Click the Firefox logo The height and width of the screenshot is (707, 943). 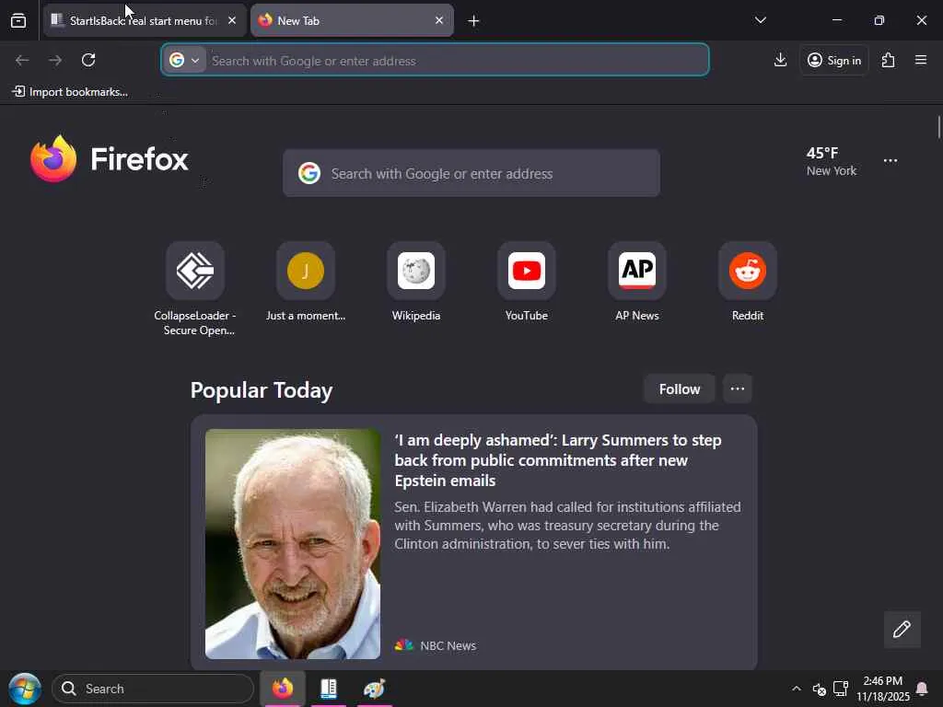click(x=110, y=159)
